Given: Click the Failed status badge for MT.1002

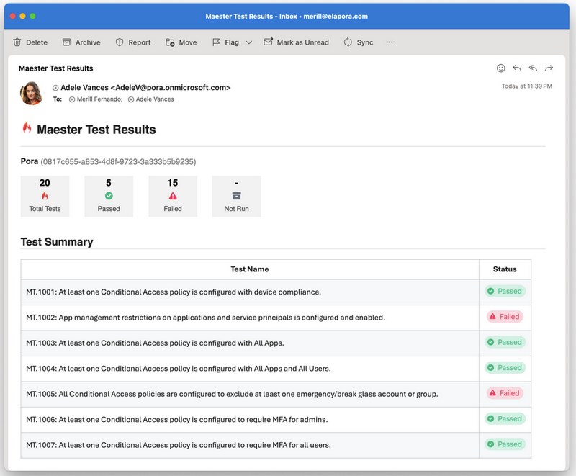Looking at the screenshot, I should (x=504, y=317).
